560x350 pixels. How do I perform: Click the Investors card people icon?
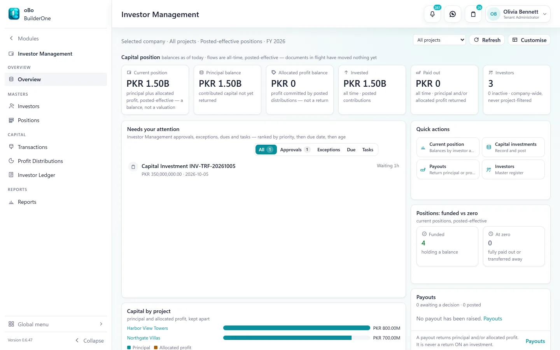click(491, 73)
